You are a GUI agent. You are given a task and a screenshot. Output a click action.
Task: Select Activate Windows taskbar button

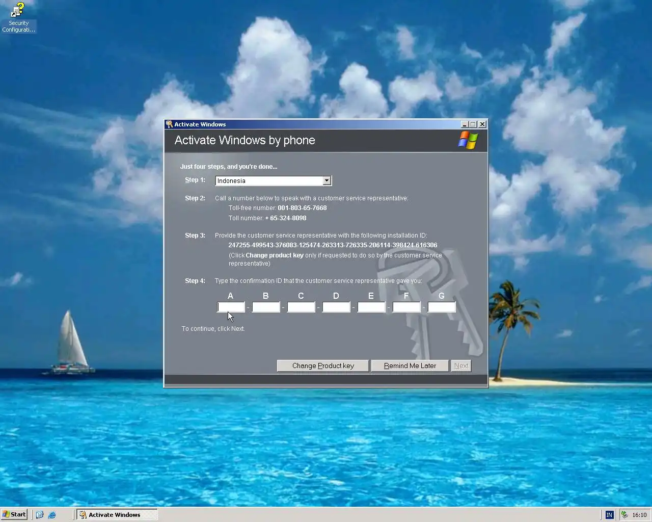117,515
